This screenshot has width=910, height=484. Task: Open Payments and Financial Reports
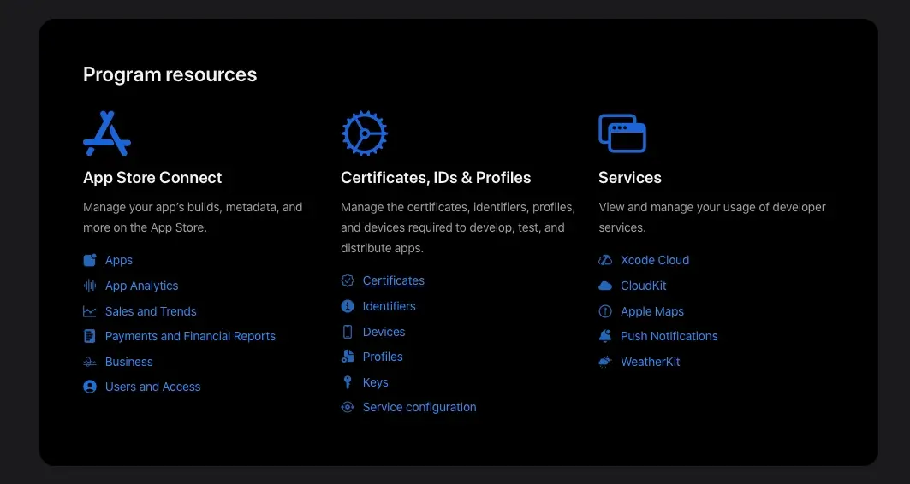(190, 336)
